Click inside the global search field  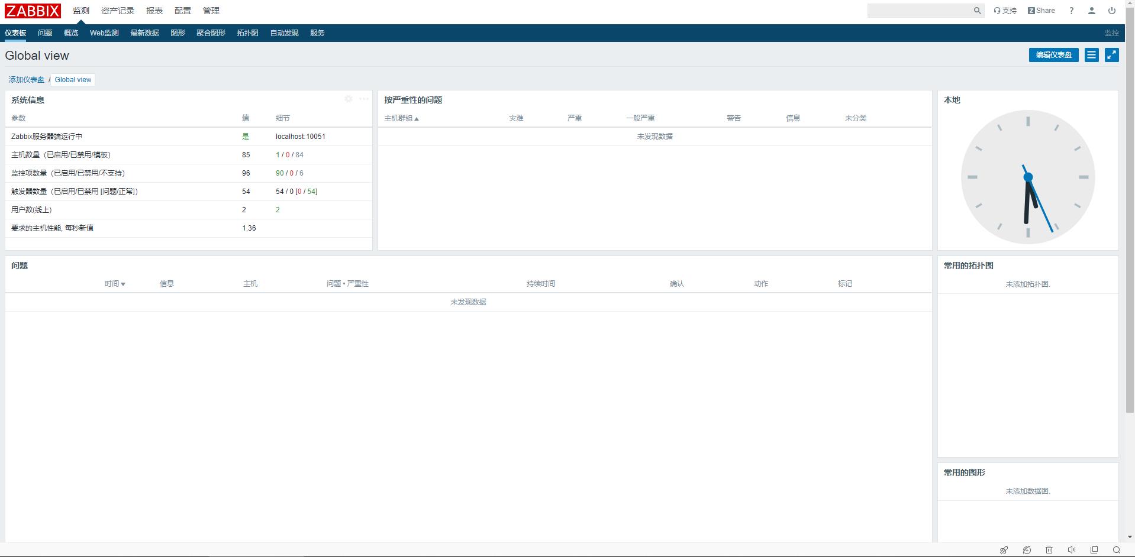coord(923,11)
